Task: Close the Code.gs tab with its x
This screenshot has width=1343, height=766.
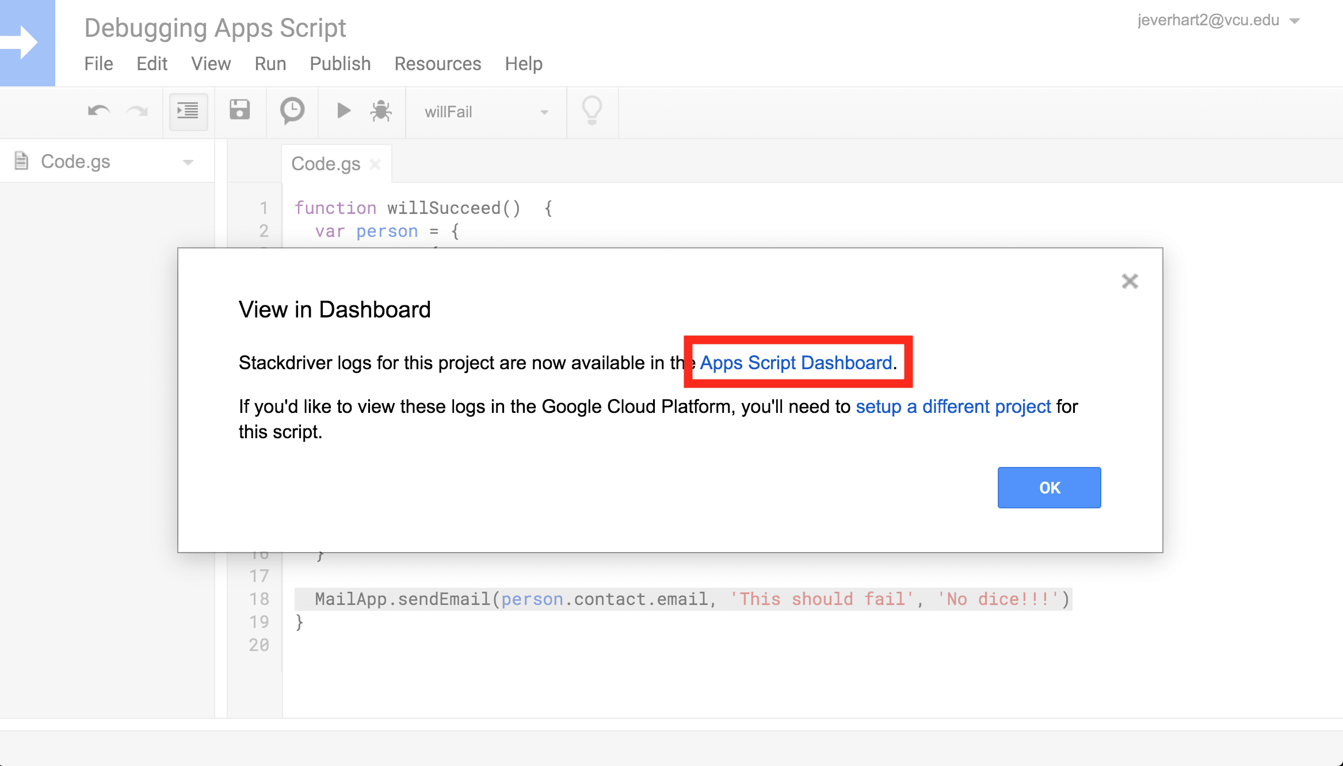Action: (376, 164)
